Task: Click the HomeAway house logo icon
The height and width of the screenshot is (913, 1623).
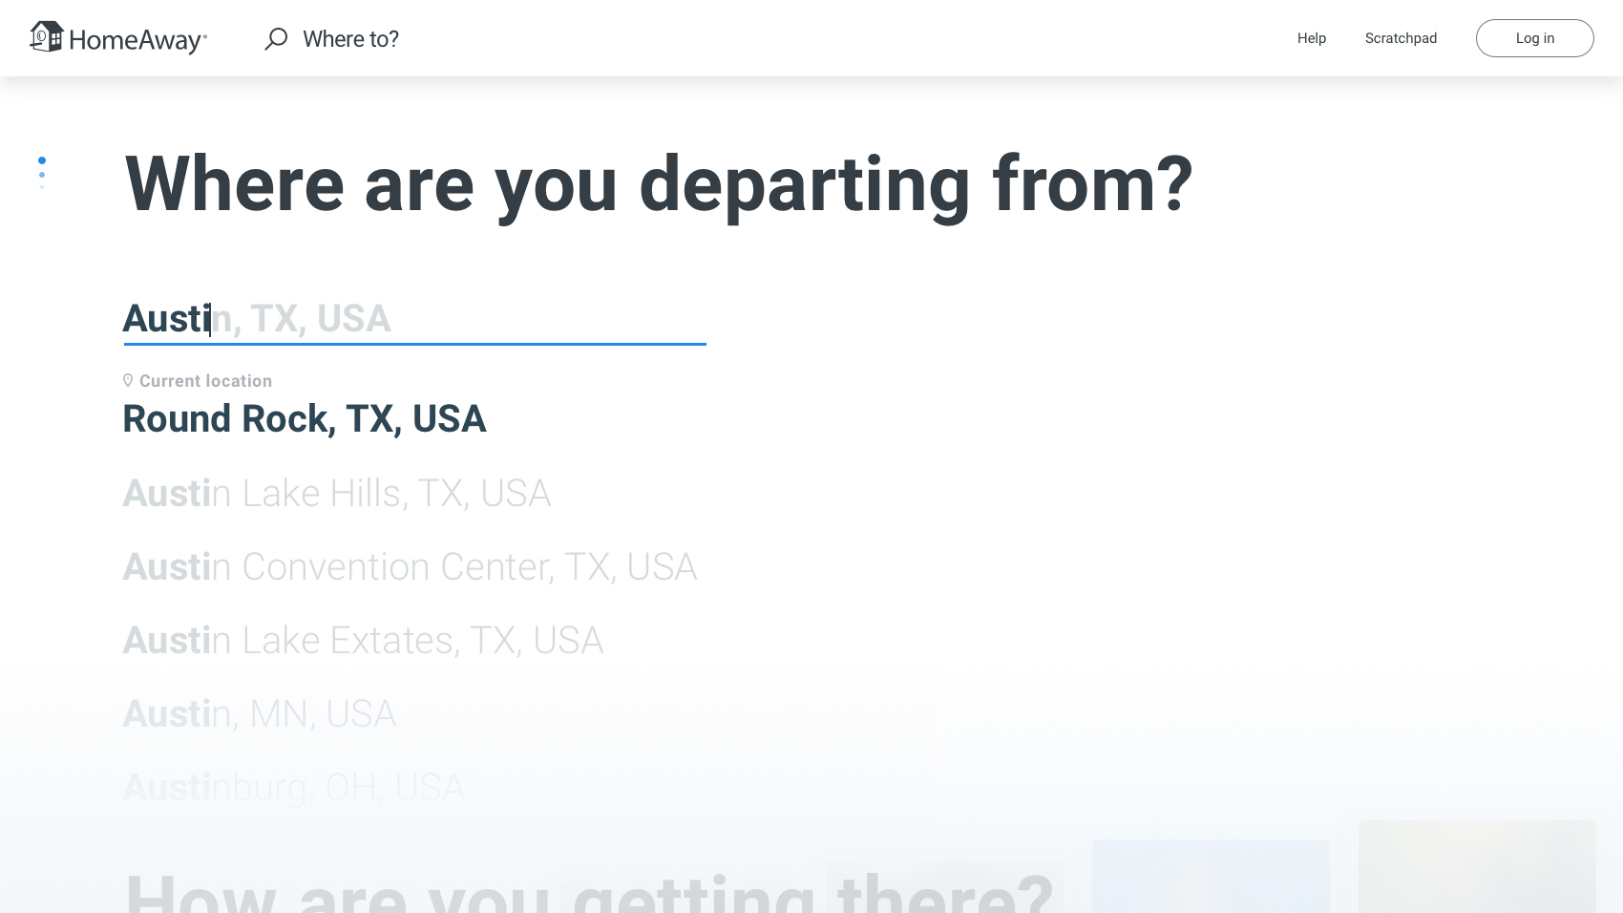Action: coord(46,36)
